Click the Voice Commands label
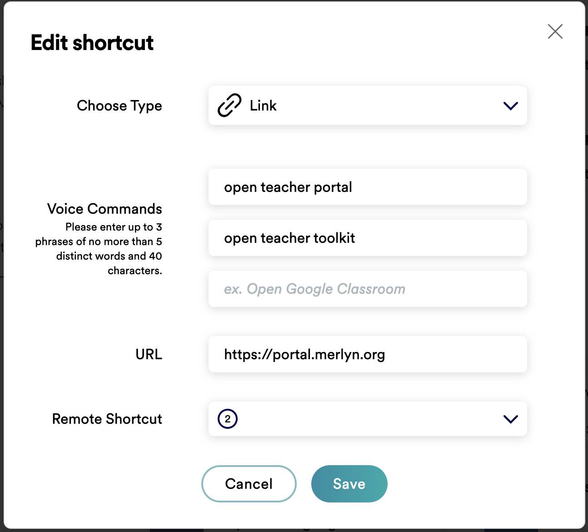 click(x=104, y=209)
